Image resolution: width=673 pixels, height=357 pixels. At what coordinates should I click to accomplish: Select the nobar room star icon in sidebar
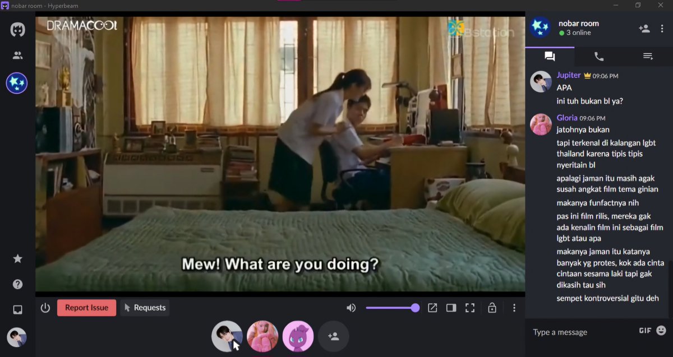[17, 83]
